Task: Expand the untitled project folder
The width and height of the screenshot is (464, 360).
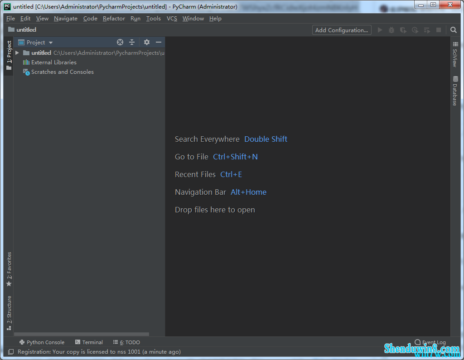Action: pyautogui.click(x=17, y=53)
